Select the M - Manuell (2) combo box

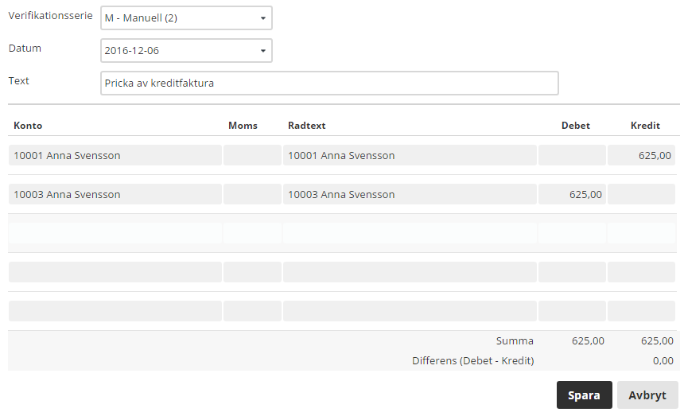(186, 17)
